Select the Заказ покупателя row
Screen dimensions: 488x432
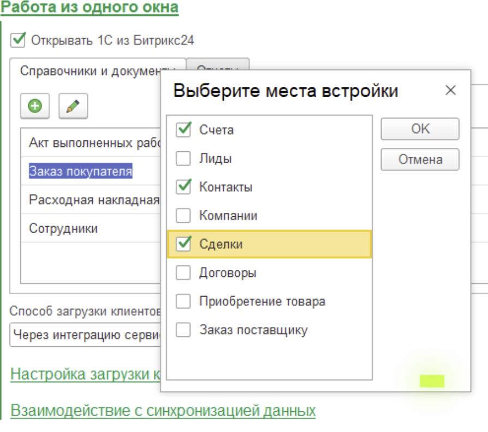[81, 171]
